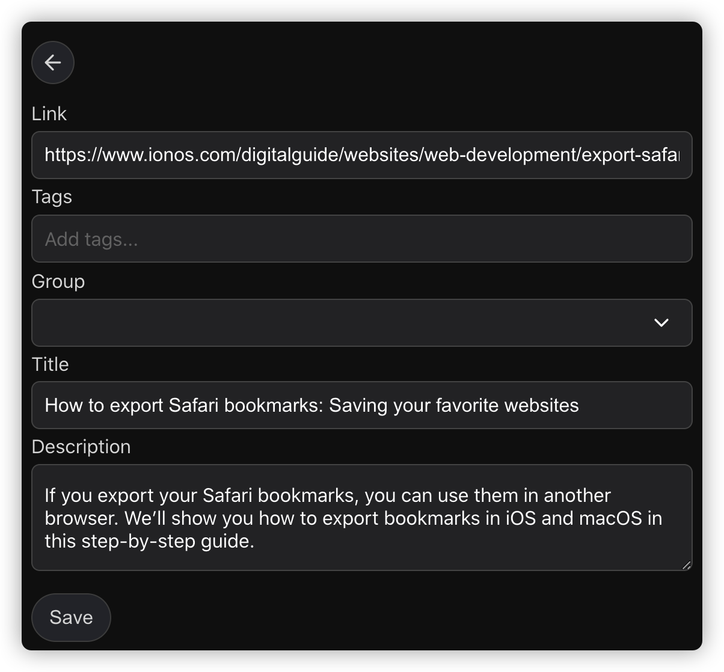Save the bookmark with the Save button
Viewport: 724px width, 672px height.
pyautogui.click(x=71, y=617)
